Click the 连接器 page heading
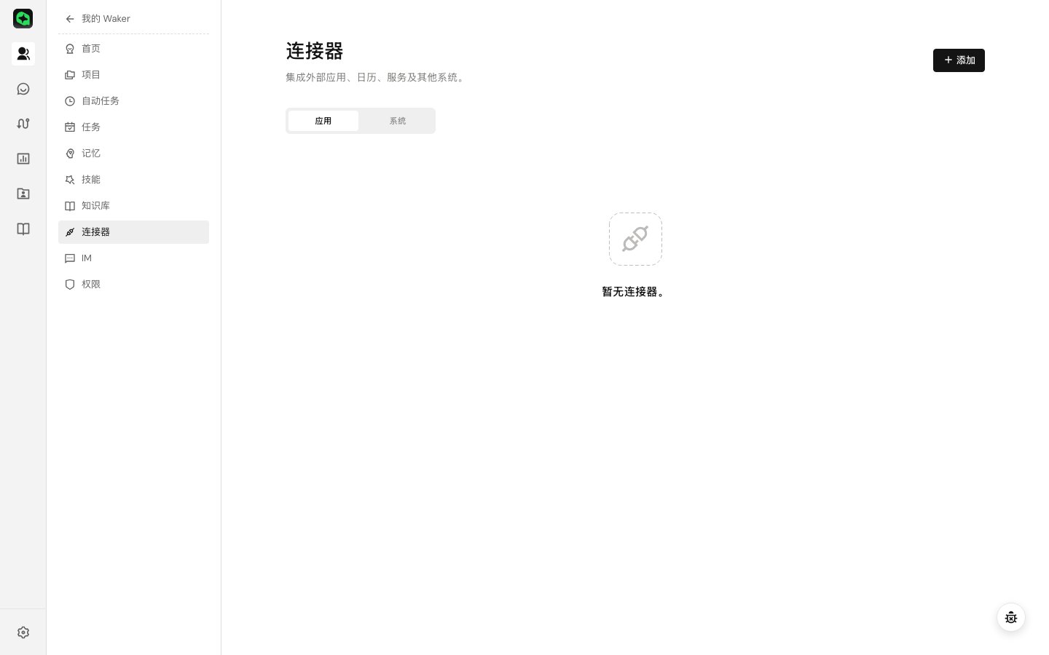The image size is (1049, 655). (315, 51)
